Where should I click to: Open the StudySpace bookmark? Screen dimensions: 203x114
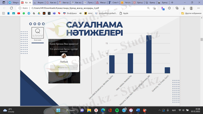70,13
